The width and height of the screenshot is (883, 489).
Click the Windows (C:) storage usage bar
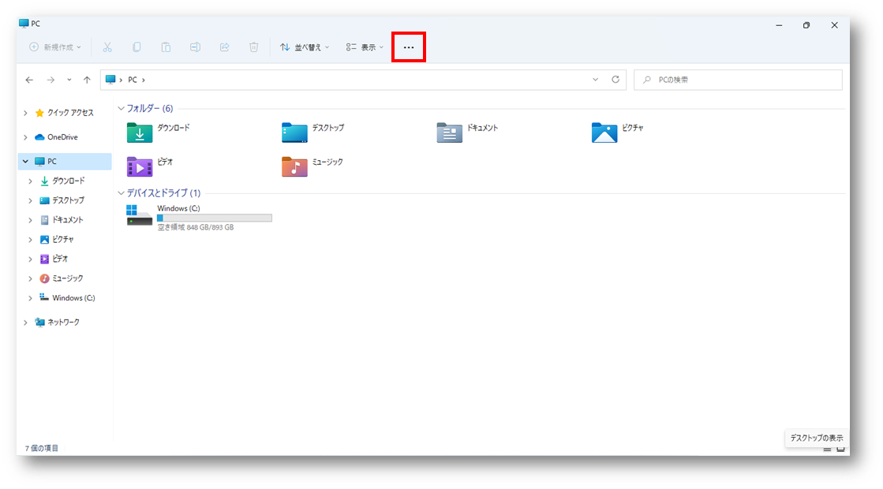pos(215,218)
